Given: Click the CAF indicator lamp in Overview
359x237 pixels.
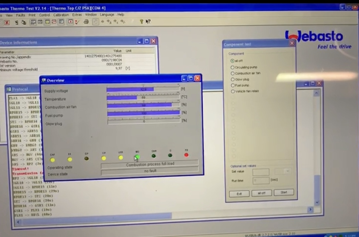Looking at the screenshot, I should pos(53,160).
